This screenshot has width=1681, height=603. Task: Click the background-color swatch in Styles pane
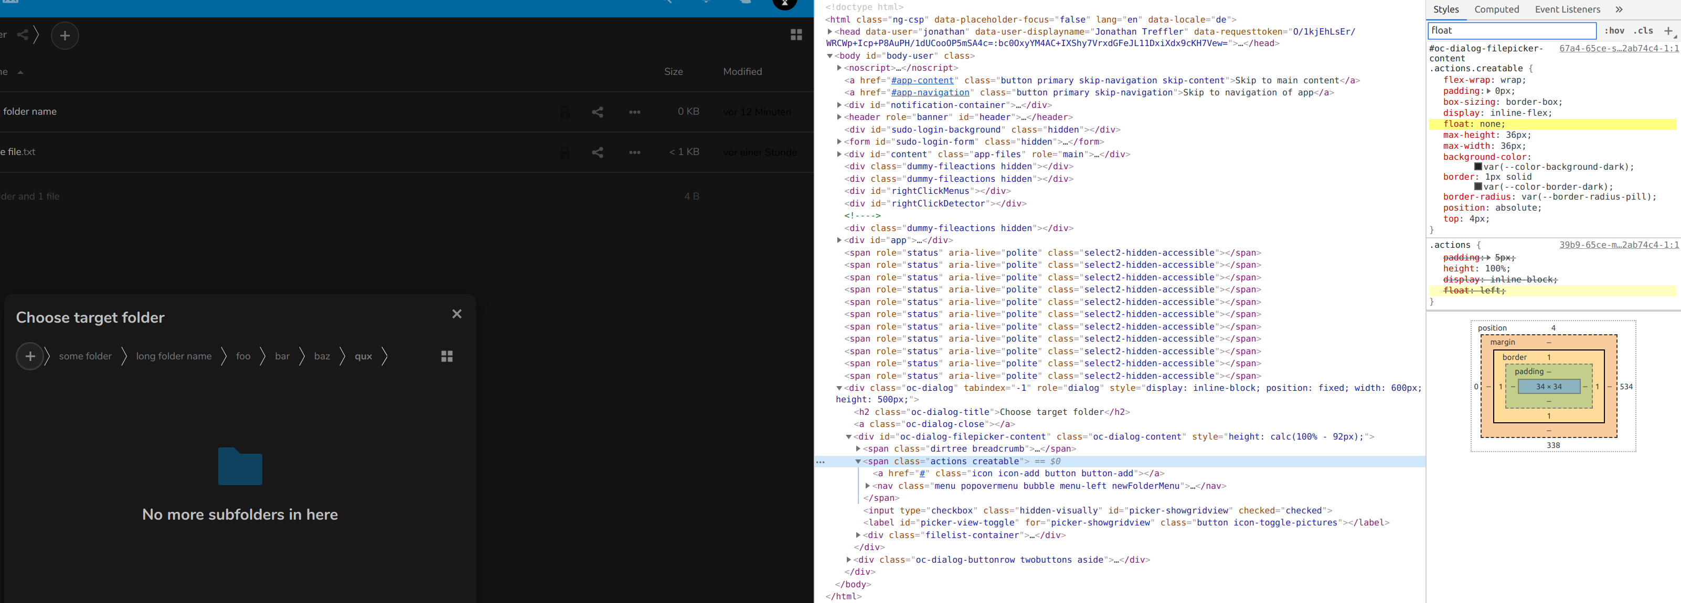(x=1478, y=167)
